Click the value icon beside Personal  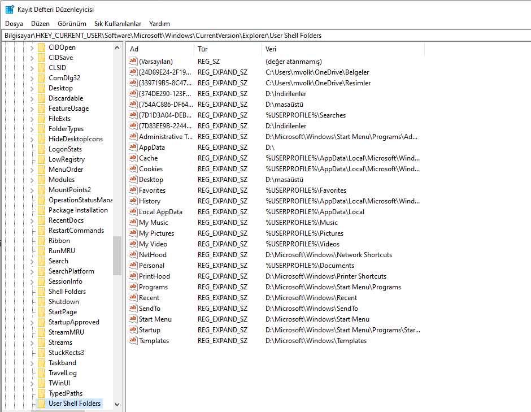tap(133, 265)
